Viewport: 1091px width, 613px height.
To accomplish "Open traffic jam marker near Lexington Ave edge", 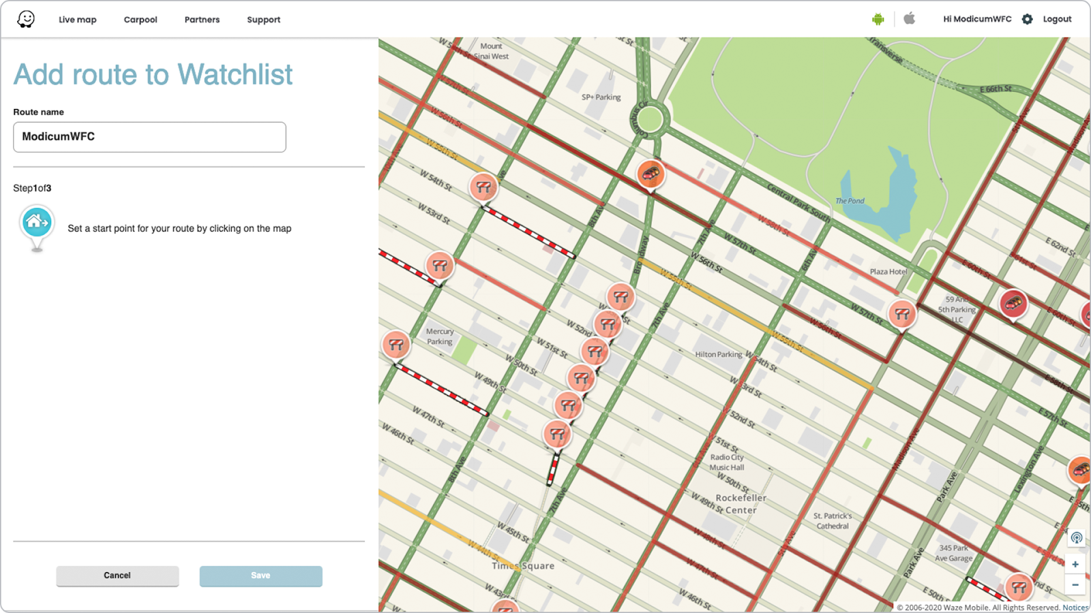I will [x=1080, y=470].
